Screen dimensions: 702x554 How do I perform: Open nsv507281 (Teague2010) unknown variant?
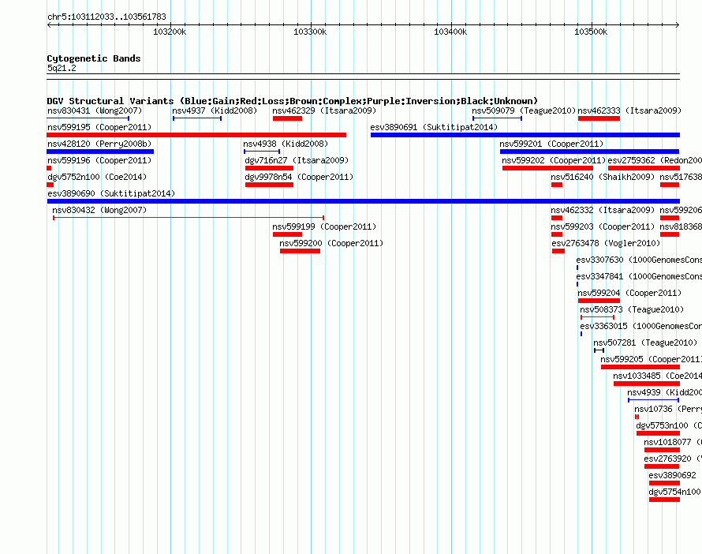599,350
